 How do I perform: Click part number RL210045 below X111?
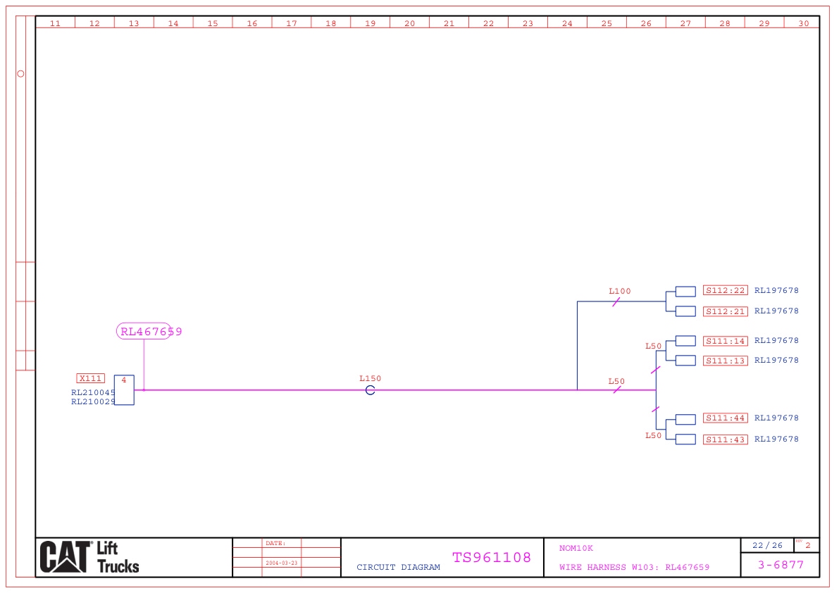(x=93, y=393)
